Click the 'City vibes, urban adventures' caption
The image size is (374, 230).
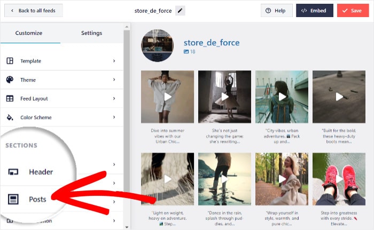(282, 136)
